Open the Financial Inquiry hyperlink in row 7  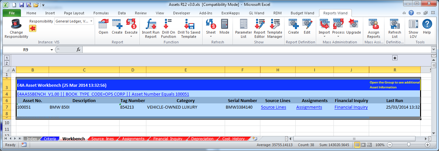click(x=351, y=107)
